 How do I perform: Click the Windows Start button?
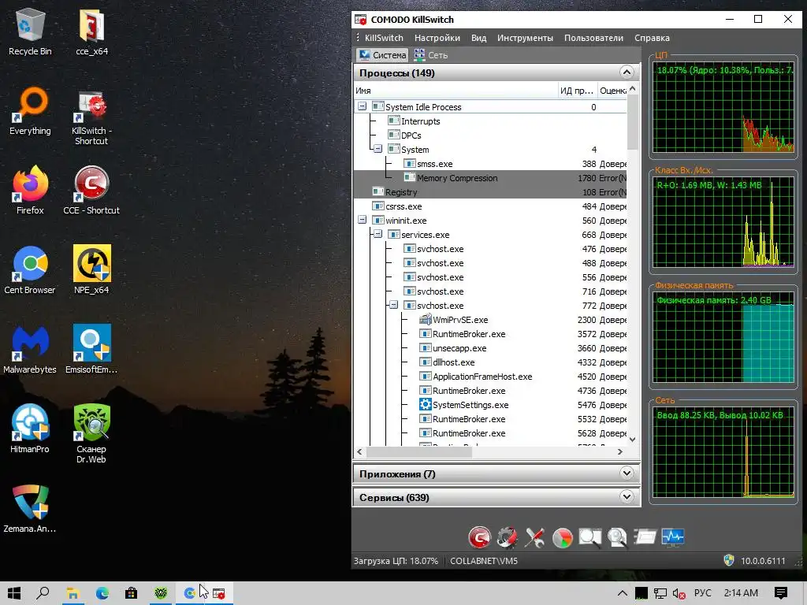coord(14,593)
